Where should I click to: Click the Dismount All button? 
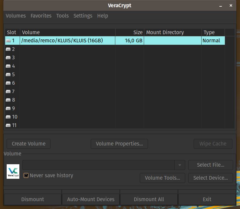pyautogui.click(x=149, y=199)
